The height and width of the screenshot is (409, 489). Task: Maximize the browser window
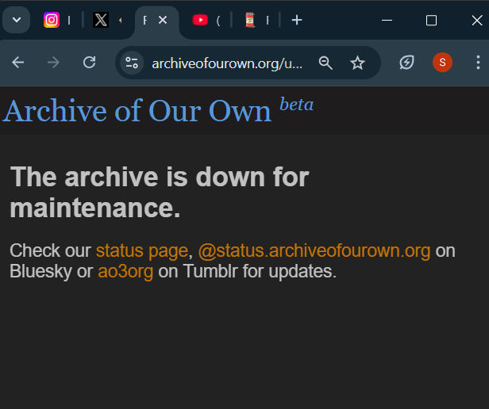tap(431, 21)
